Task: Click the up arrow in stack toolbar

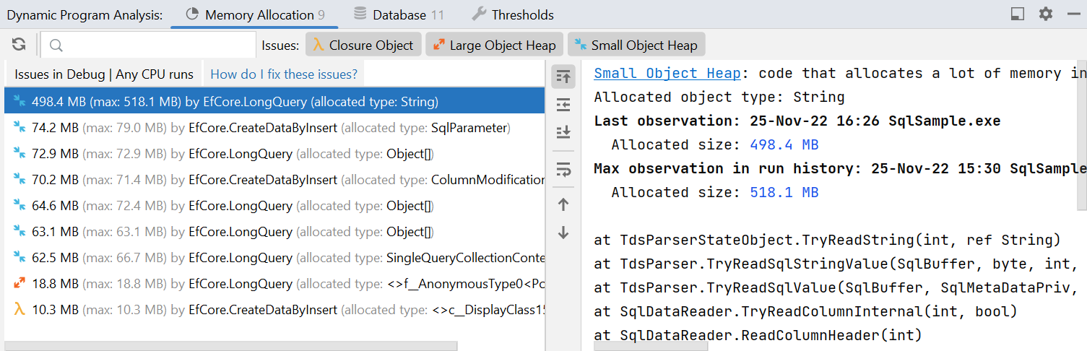Action: click(563, 205)
